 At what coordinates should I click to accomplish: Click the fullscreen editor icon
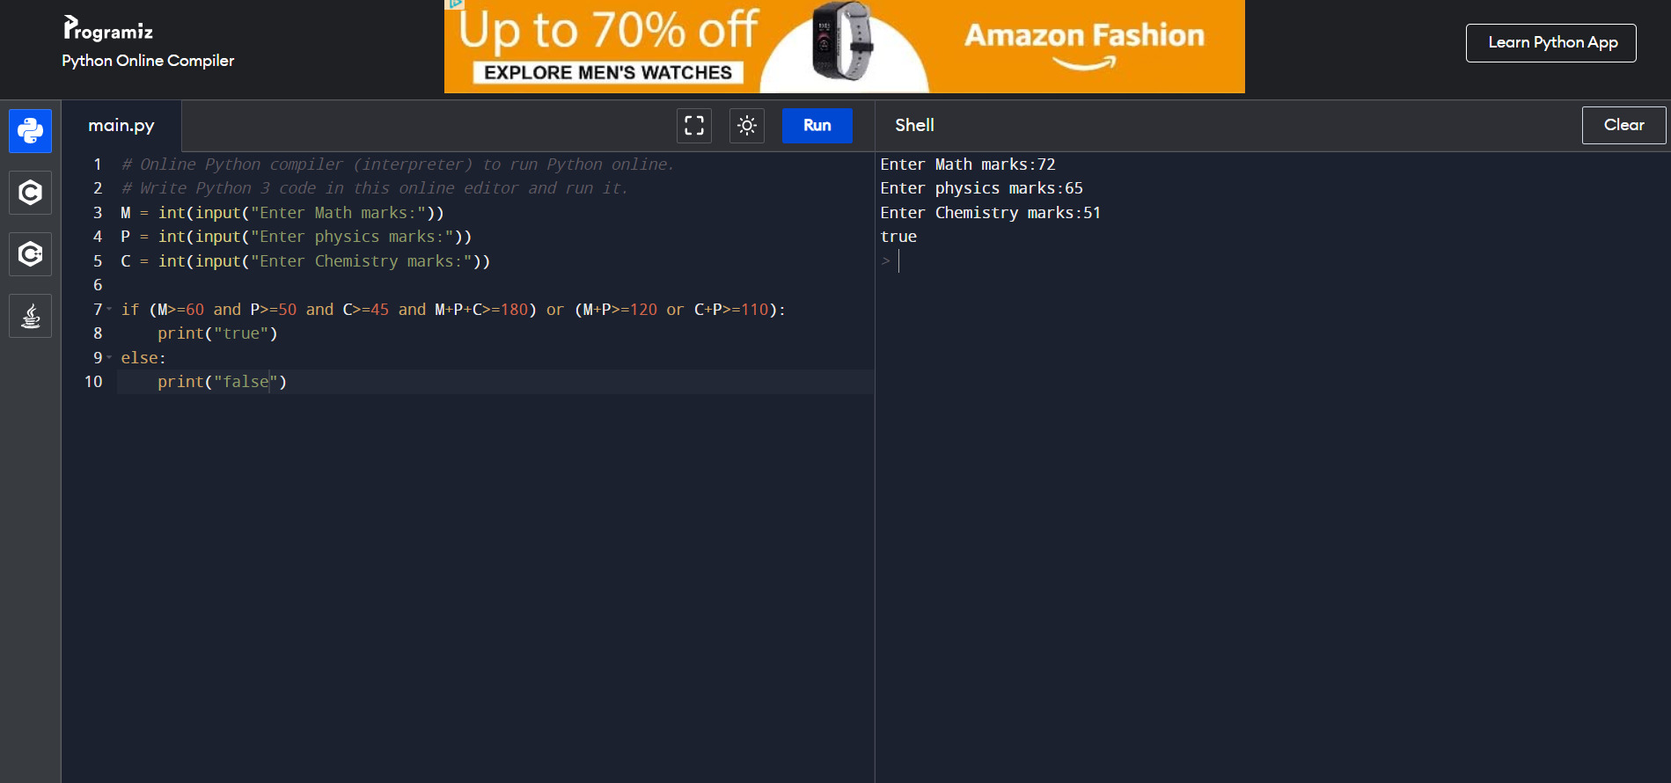[x=694, y=126]
